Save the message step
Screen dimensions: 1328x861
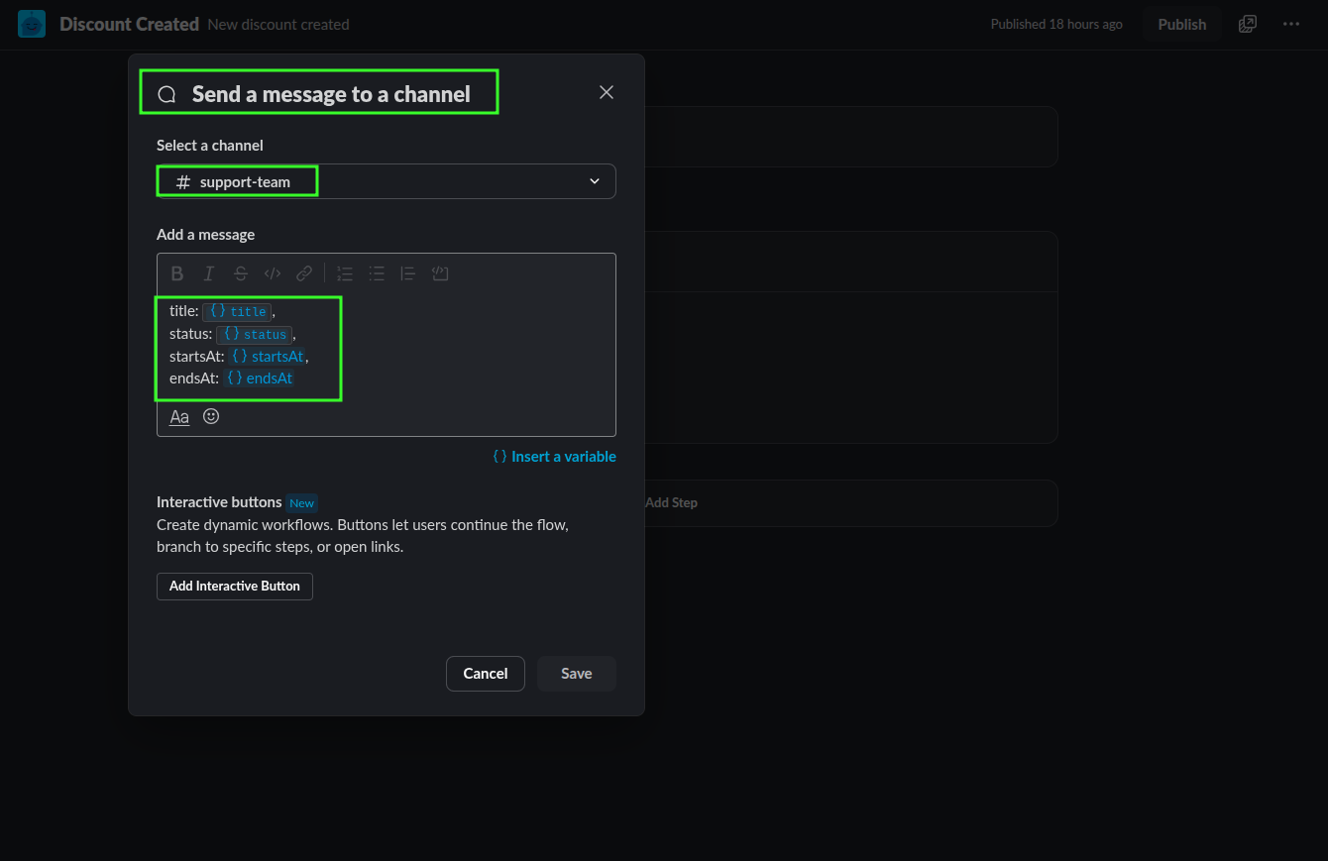point(577,674)
